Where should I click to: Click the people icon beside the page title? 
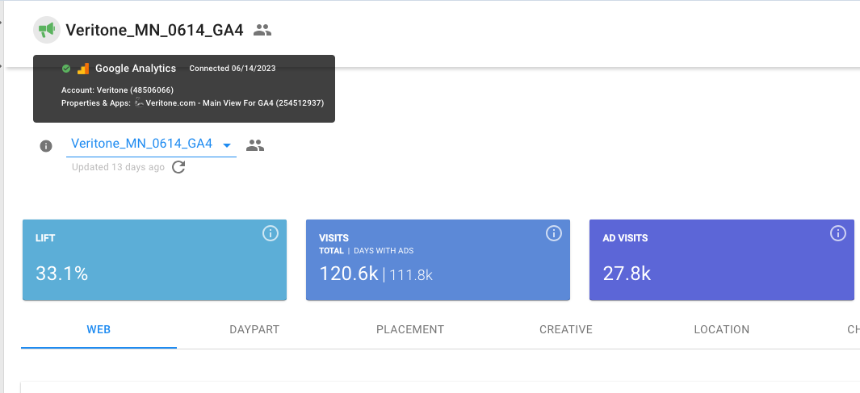pyautogui.click(x=262, y=30)
